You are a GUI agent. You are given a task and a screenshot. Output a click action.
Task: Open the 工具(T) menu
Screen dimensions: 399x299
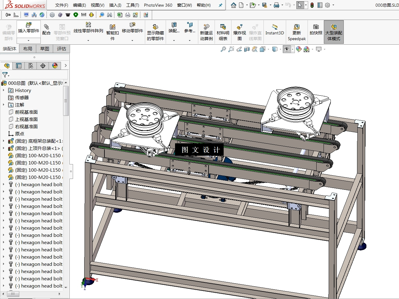click(132, 5)
